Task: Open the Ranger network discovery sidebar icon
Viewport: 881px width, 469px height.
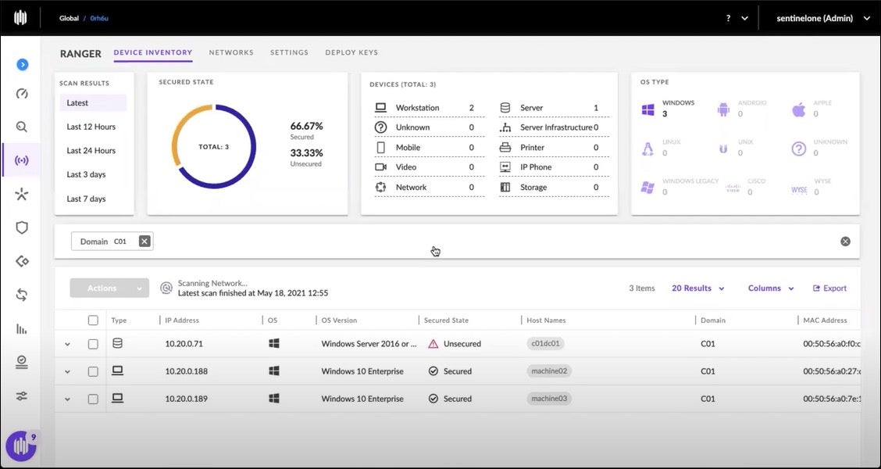Action: [x=22, y=161]
